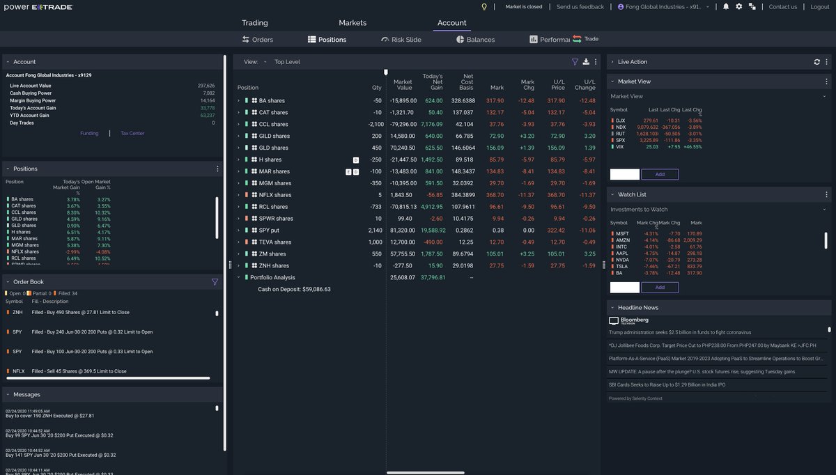Click the Watch List symbol input field
Image resolution: width=836 pixels, height=475 pixels.
click(x=625, y=287)
